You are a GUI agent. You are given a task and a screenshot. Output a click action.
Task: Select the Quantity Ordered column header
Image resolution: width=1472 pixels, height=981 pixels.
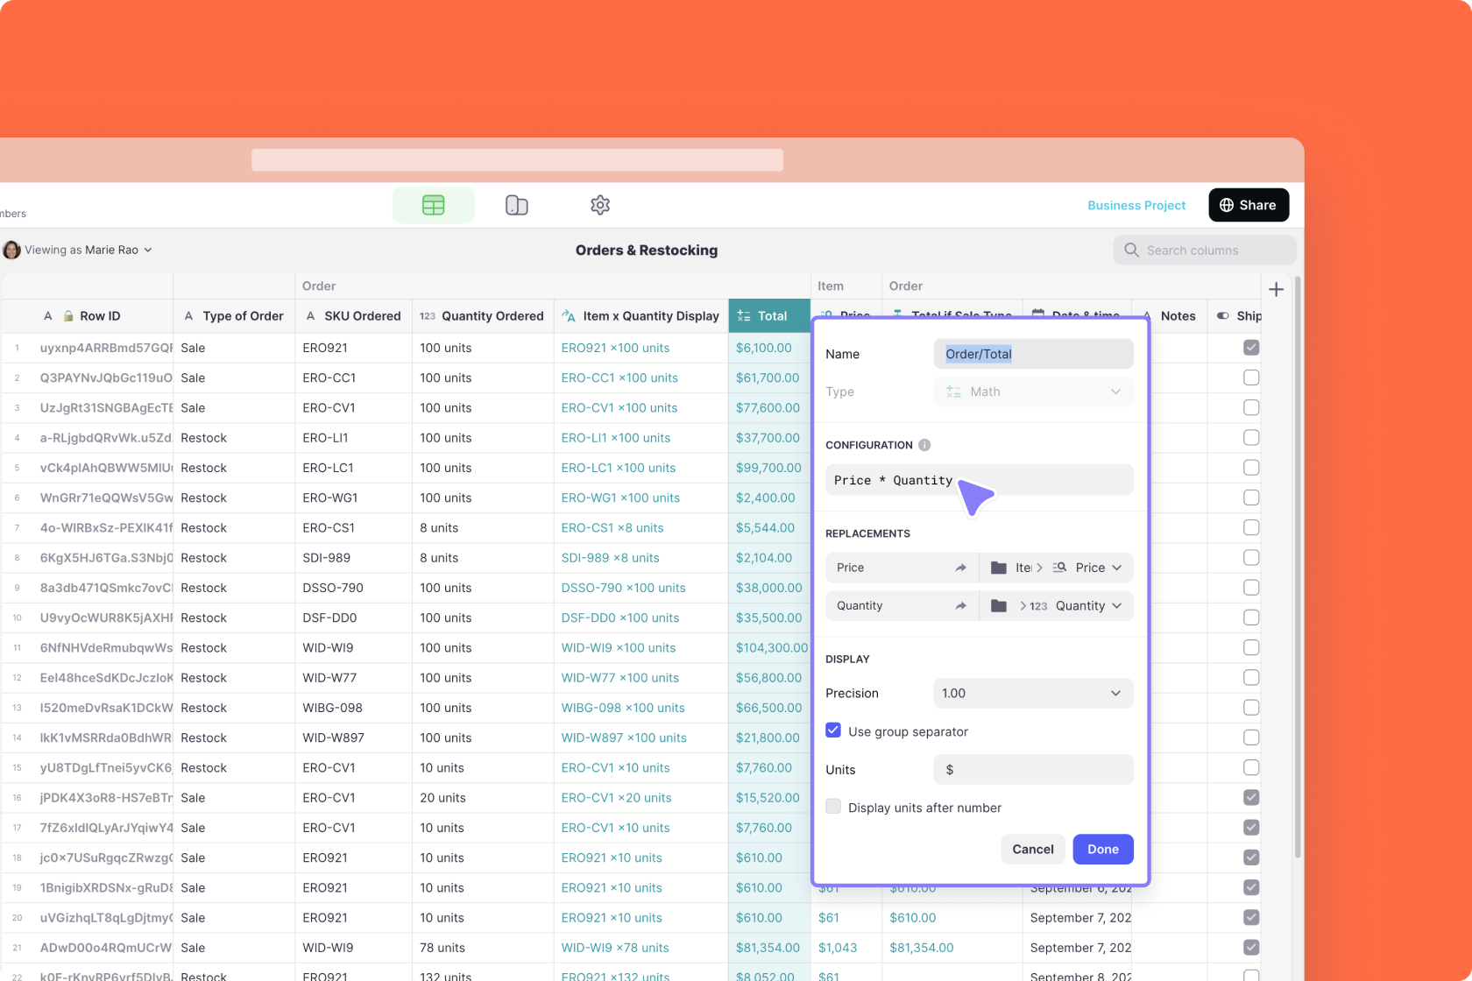[483, 316]
